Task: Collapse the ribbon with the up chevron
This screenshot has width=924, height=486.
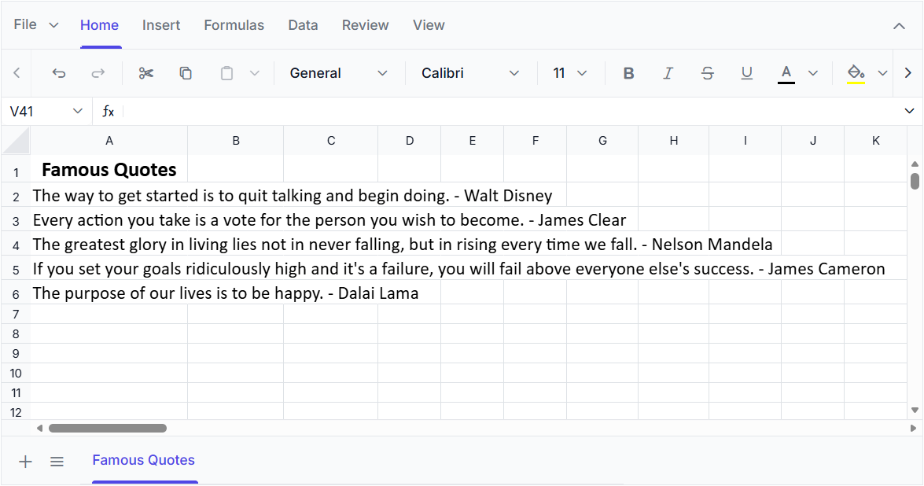Action: [x=899, y=26]
